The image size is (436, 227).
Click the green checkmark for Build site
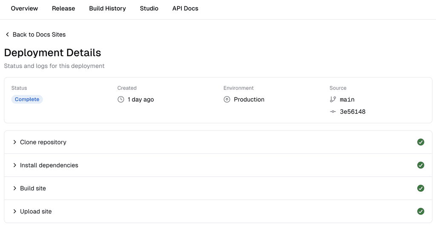421,188
